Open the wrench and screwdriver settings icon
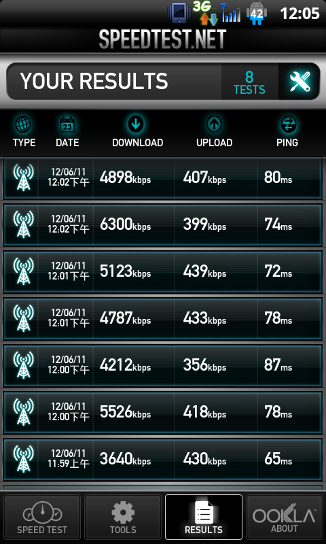This screenshot has width=326, height=544. (300, 82)
